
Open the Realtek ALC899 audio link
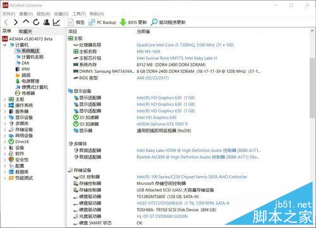[x=198, y=157]
